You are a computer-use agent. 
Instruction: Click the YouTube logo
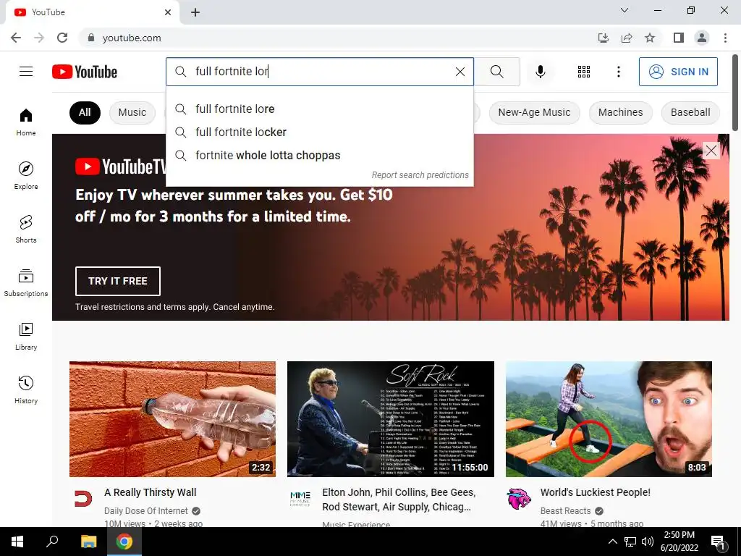85,72
